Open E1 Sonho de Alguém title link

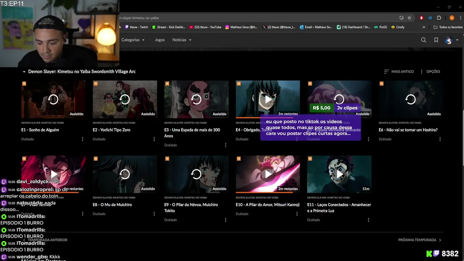[40, 130]
